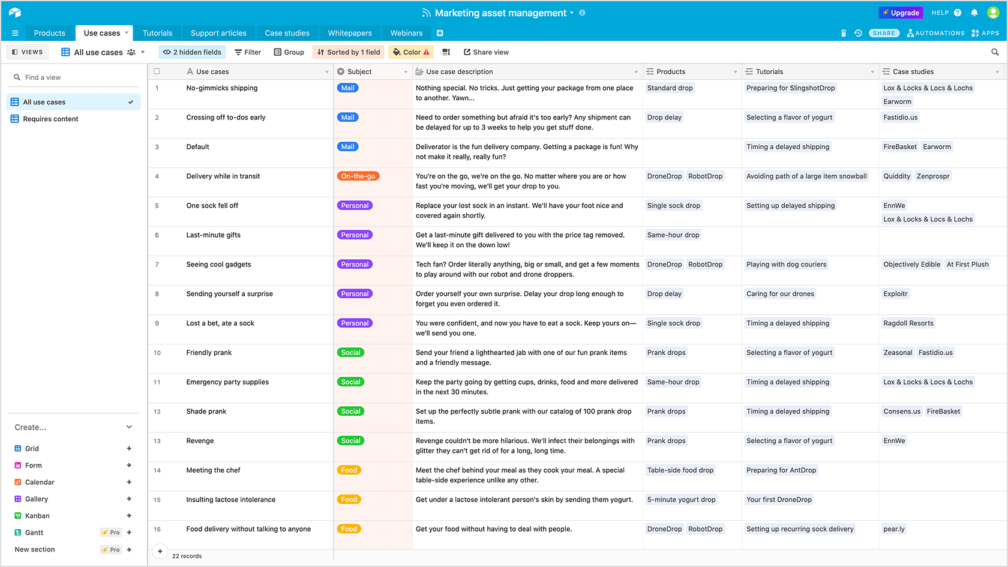
Task: Click the Airtable home logo icon
Action: click(15, 13)
